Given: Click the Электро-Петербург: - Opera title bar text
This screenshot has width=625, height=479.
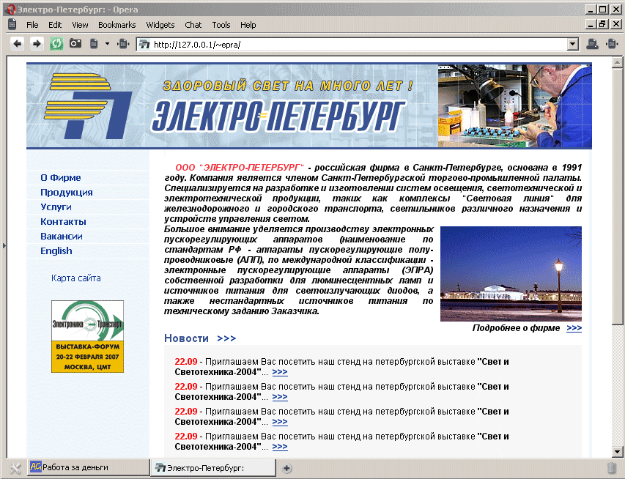Looking at the screenshot, I should point(78,10).
